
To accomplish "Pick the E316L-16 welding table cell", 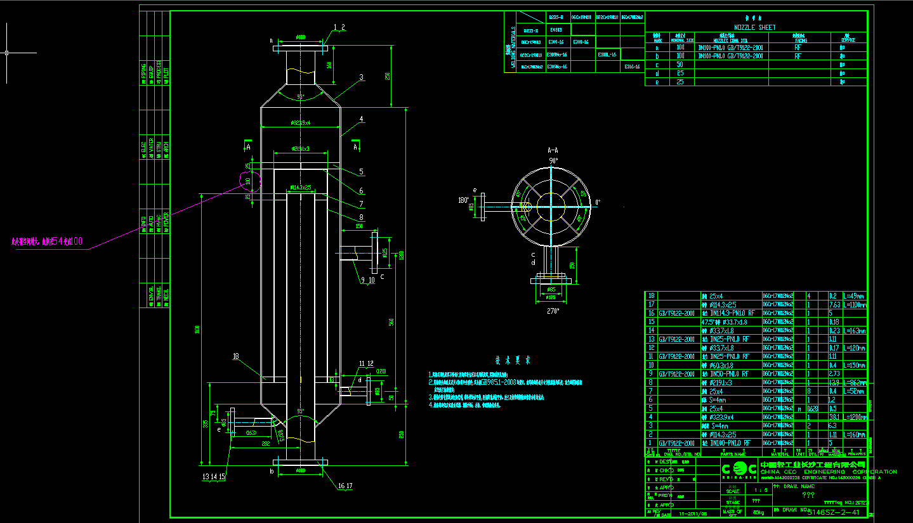I will pyautogui.click(x=607, y=55).
